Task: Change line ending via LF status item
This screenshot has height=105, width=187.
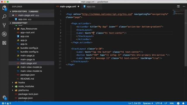Action: [x=166, y=103]
